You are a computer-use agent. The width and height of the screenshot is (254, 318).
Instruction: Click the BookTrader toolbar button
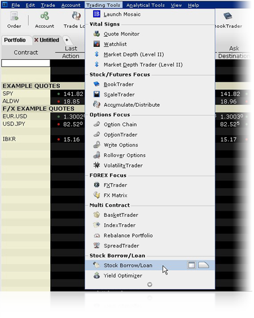tap(228, 20)
